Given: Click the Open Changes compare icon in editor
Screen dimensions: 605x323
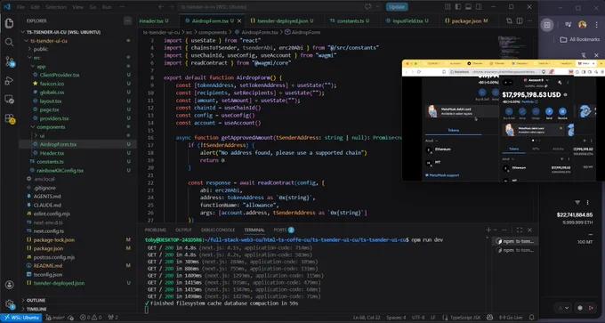Looking at the screenshot, I should tap(509, 20).
